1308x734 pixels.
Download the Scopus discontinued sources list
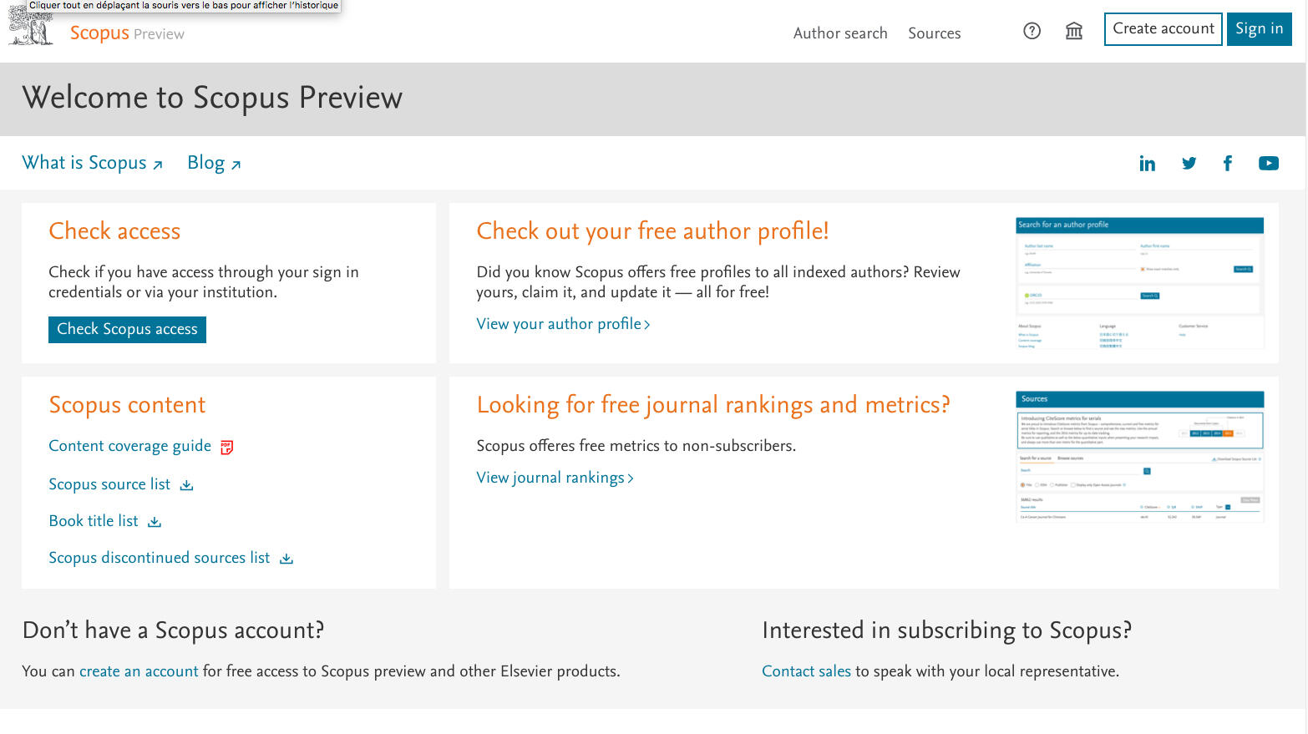[x=286, y=559]
